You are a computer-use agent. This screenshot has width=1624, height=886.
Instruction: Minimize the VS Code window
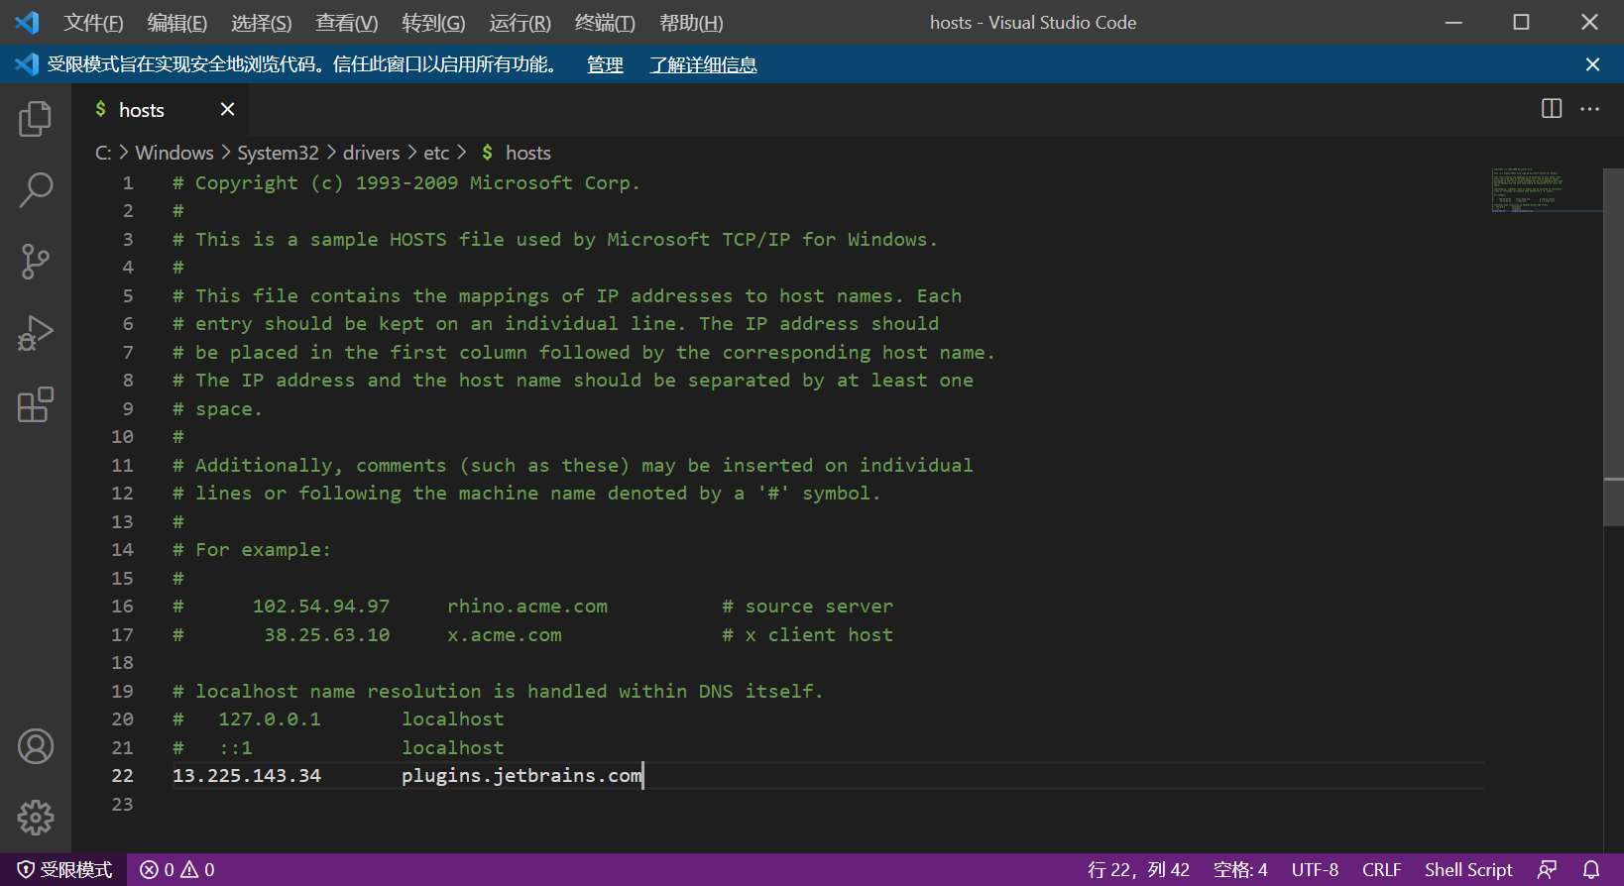click(1453, 22)
